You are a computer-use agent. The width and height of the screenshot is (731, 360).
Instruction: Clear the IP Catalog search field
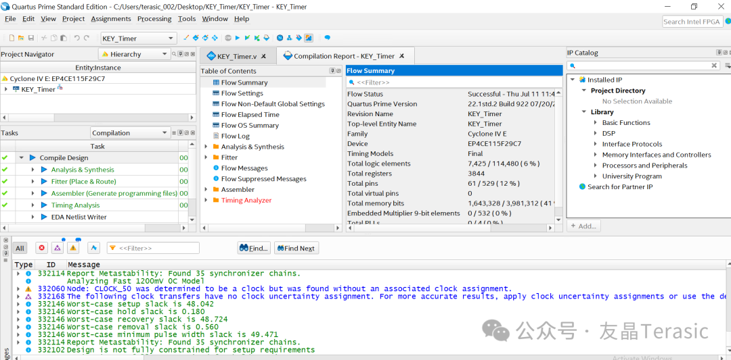pyautogui.click(x=714, y=66)
